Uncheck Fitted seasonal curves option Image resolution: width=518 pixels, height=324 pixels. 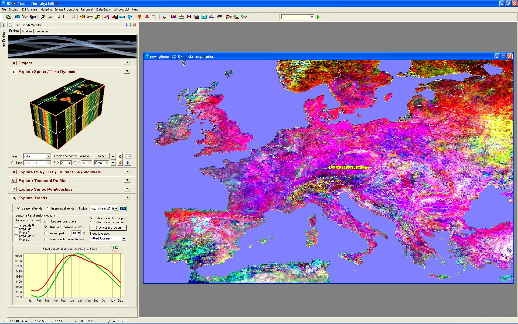pyautogui.click(x=46, y=221)
